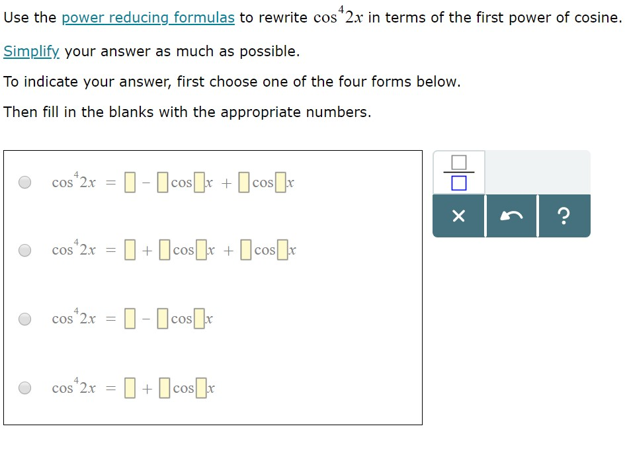Click the constant blank in the third form

[130, 318]
